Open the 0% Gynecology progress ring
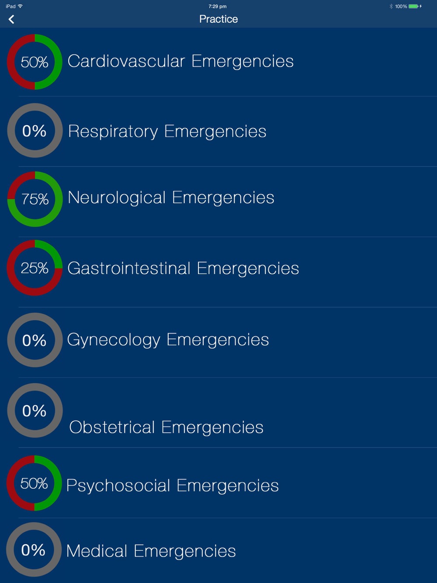The image size is (437, 583). [x=35, y=340]
